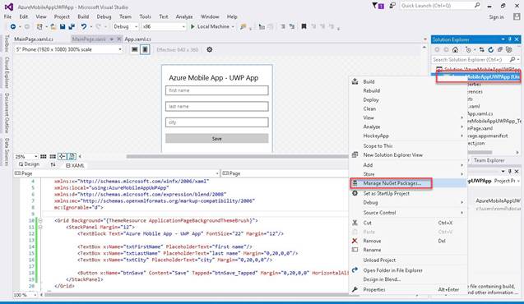Open the Debug configuration dropdown
The width and height of the screenshot is (524, 304).
click(x=125, y=26)
